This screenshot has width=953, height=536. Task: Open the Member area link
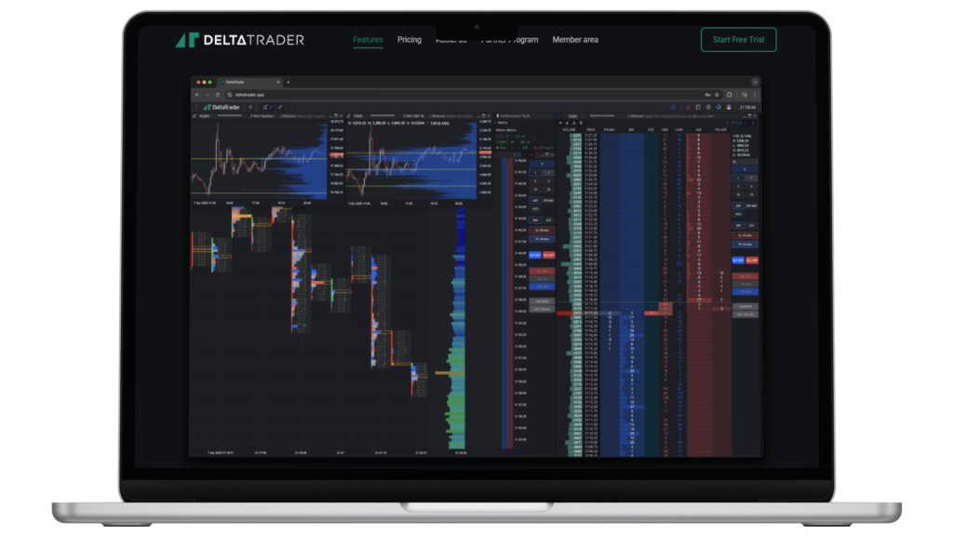coord(575,39)
